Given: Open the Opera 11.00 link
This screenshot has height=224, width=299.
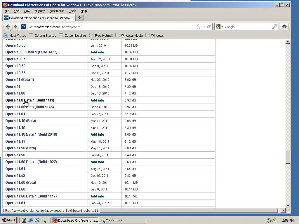Looking at the screenshot, I should click(x=15, y=93).
